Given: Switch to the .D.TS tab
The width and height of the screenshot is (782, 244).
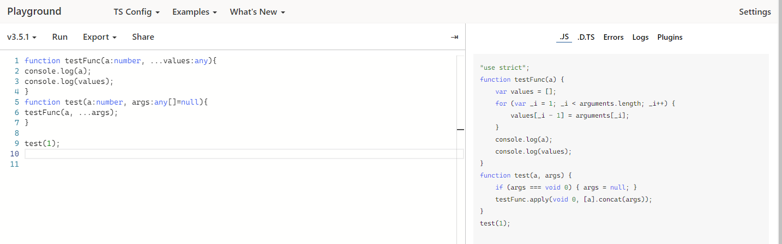Looking at the screenshot, I should coord(586,37).
